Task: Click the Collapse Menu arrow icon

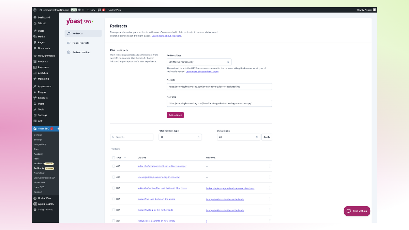Action: point(35,210)
